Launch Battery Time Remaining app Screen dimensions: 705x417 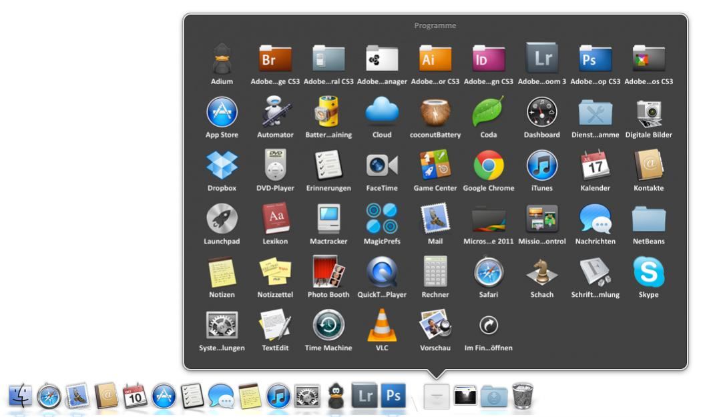328,112
